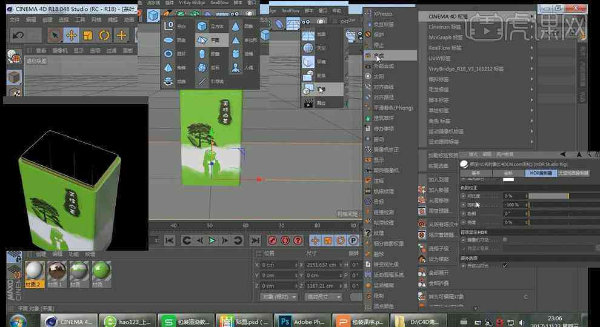
Task: Expand the Cineman 标签 submenu arrow
Action: (x=532, y=27)
